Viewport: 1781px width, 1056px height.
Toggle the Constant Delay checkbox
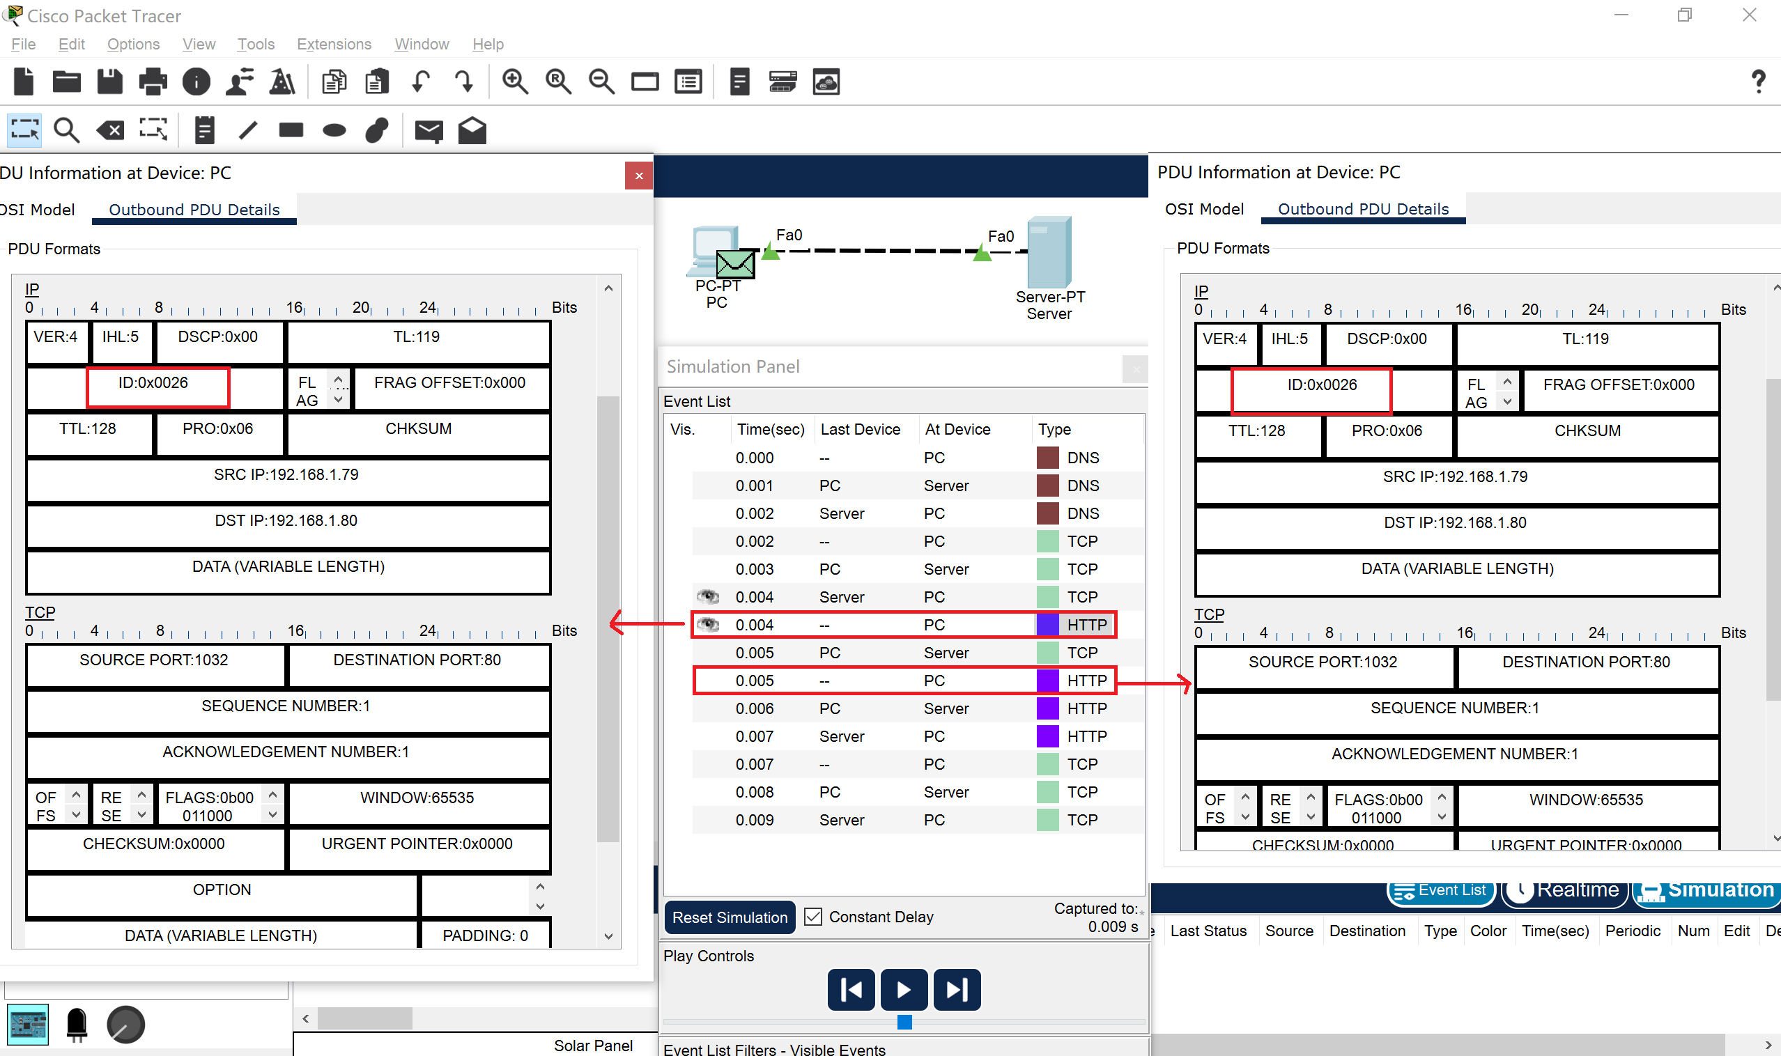click(812, 917)
